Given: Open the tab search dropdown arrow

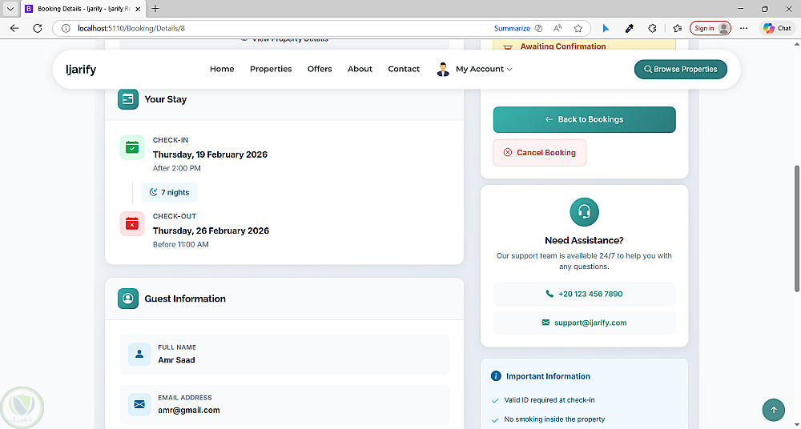Looking at the screenshot, I should 9,9.
